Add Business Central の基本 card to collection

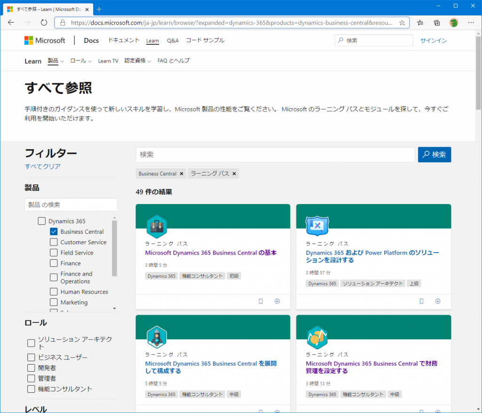click(x=277, y=302)
